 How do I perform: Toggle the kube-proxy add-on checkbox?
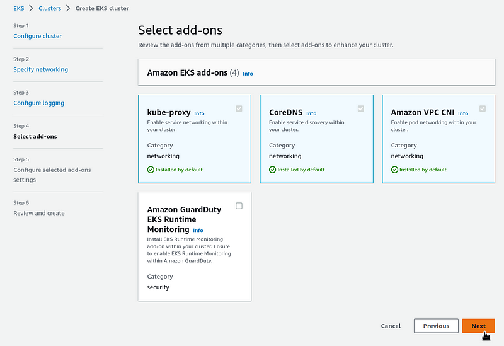pyautogui.click(x=239, y=108)
